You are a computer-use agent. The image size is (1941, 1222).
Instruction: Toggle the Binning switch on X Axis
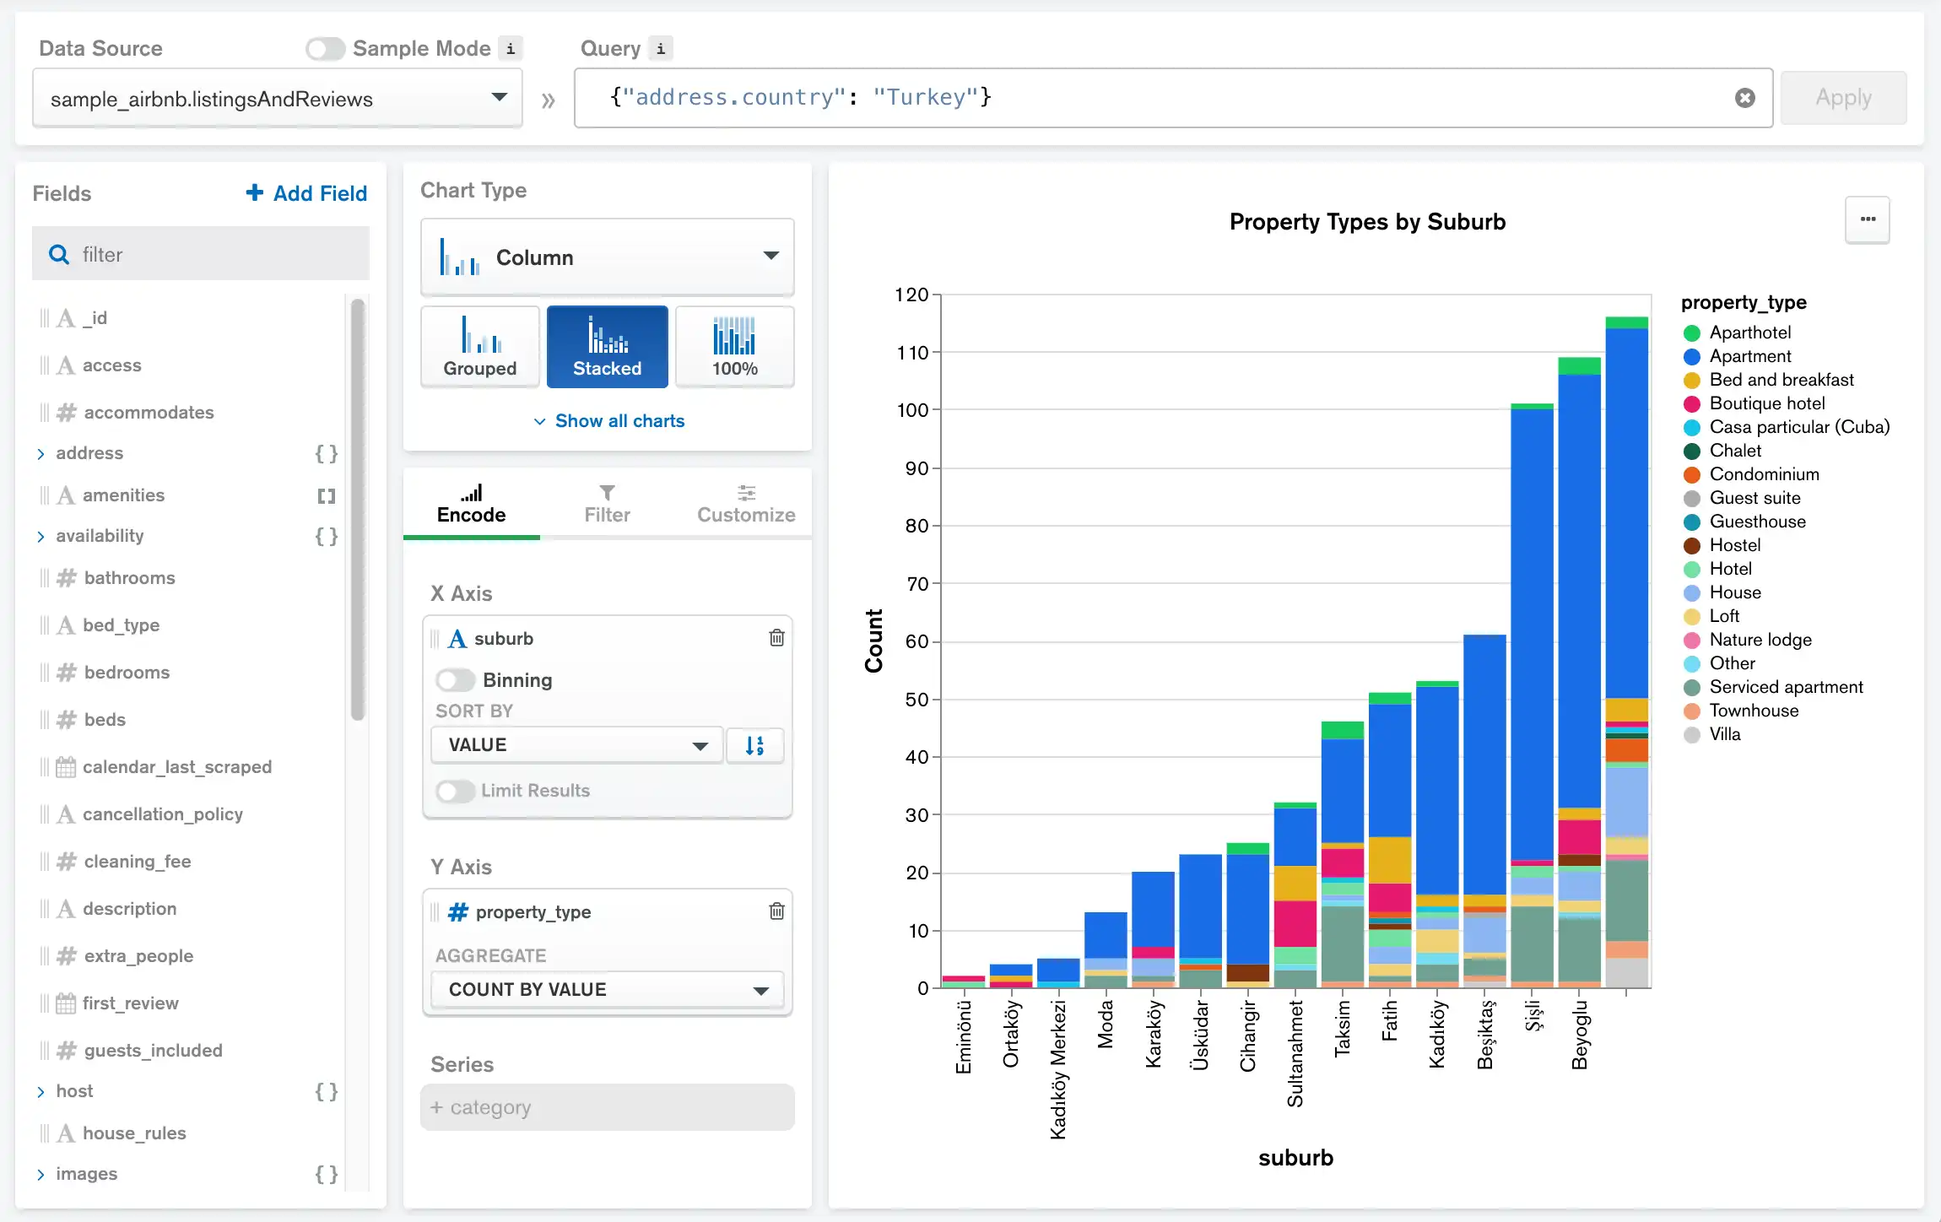(x=456, y=680)
